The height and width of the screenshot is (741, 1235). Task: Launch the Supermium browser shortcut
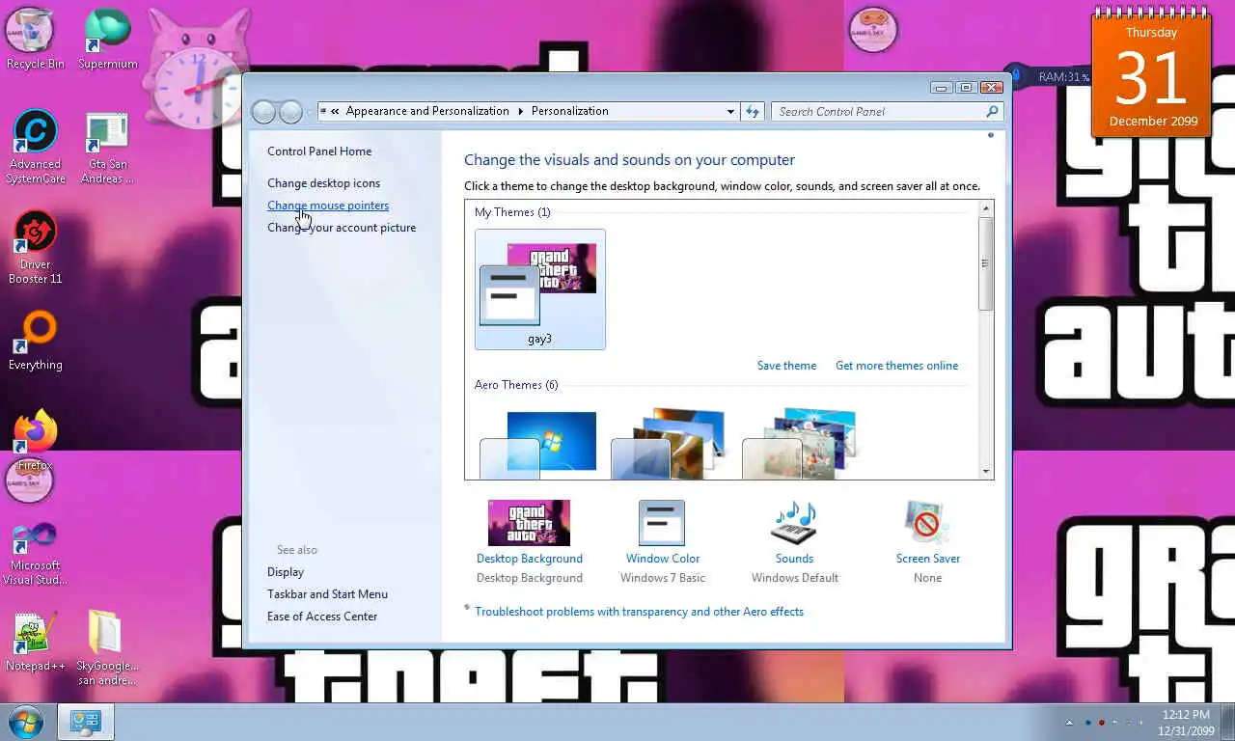click(107, 39)
